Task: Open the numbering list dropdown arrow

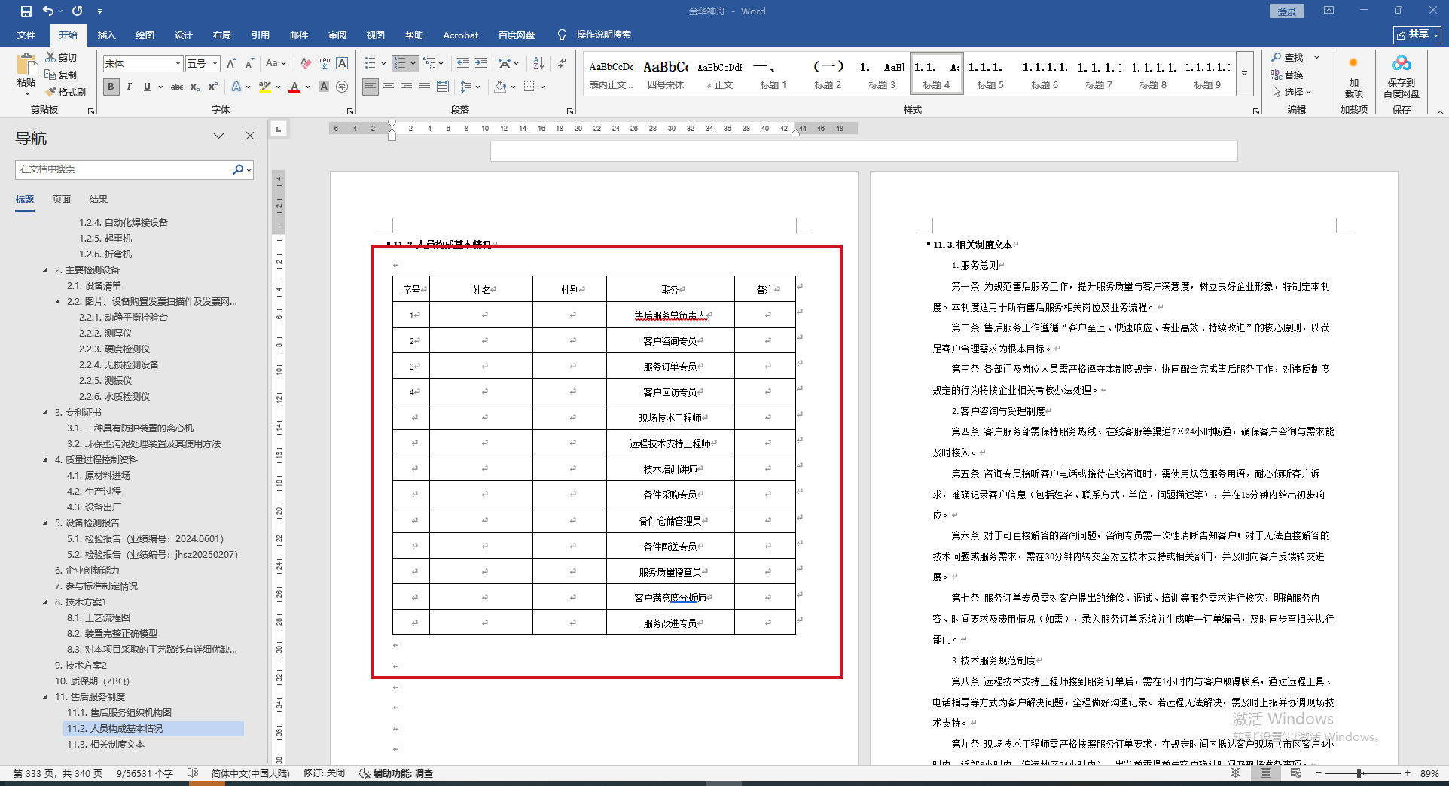Action: tap(413, 63)
